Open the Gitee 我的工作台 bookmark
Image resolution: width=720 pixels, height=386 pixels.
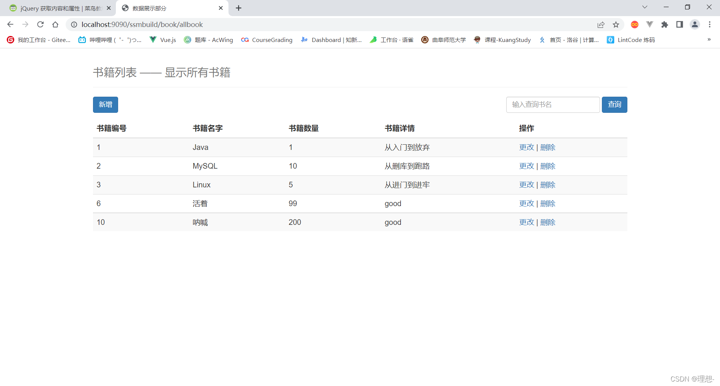[38, 40]
